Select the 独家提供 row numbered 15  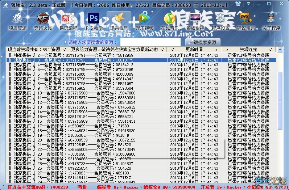tap(141, 117)
